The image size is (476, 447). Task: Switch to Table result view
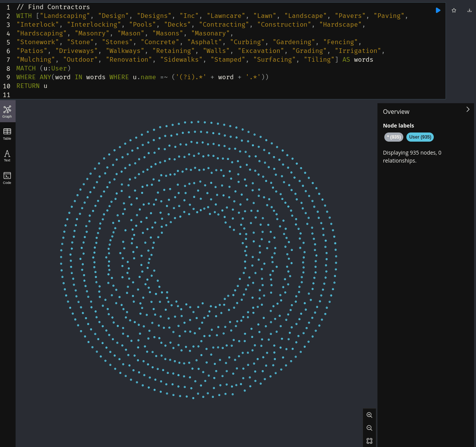[7, 134]
